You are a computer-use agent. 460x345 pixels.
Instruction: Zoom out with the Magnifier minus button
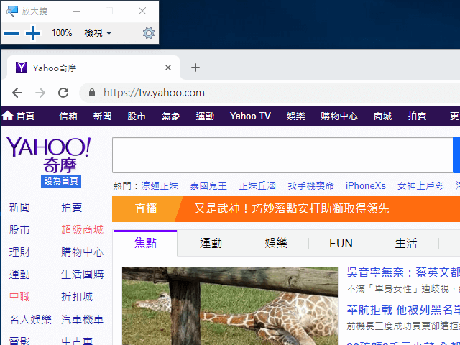click(x=11, y=33)
